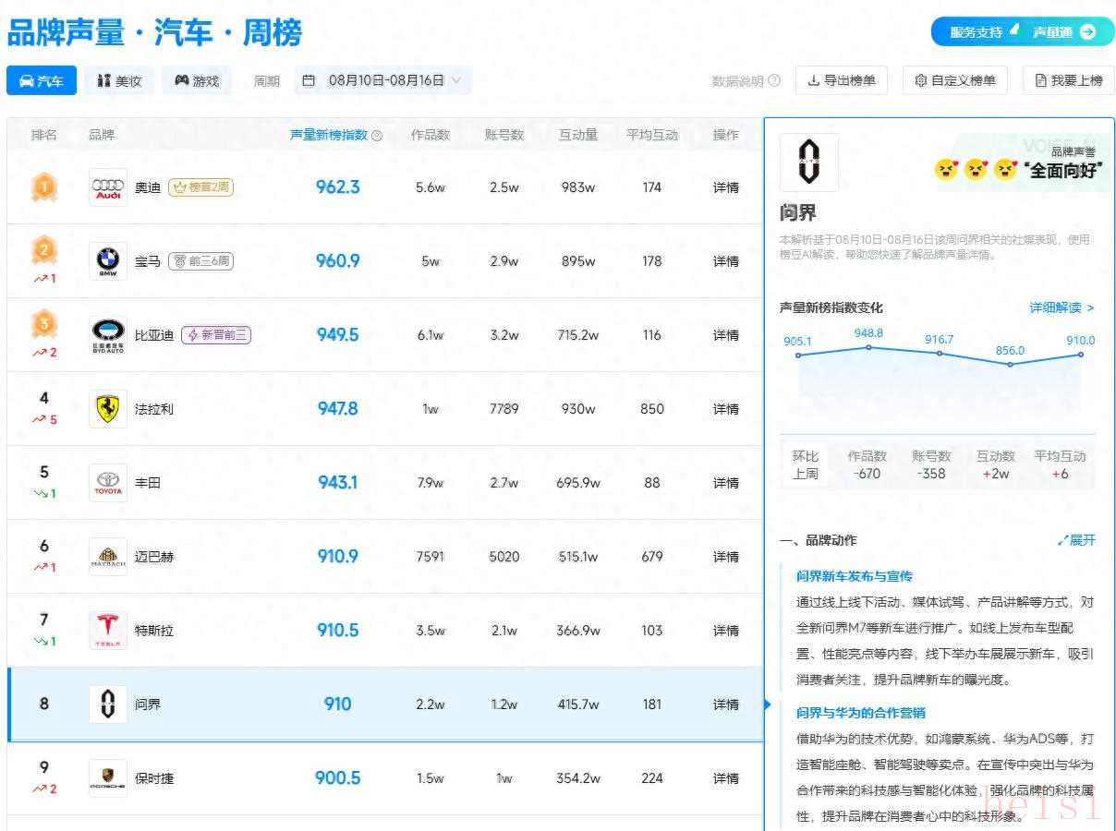The height and width of the screenshot is (831, 1116).
Task: Click the 948.8 data point on chart
Action: pos(868,347)
